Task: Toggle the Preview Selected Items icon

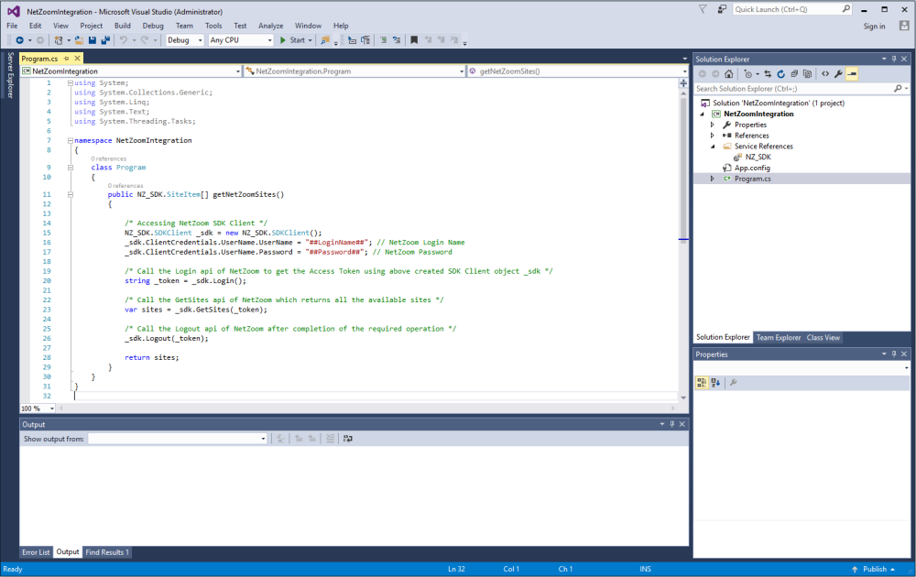Action: [852, 74]
